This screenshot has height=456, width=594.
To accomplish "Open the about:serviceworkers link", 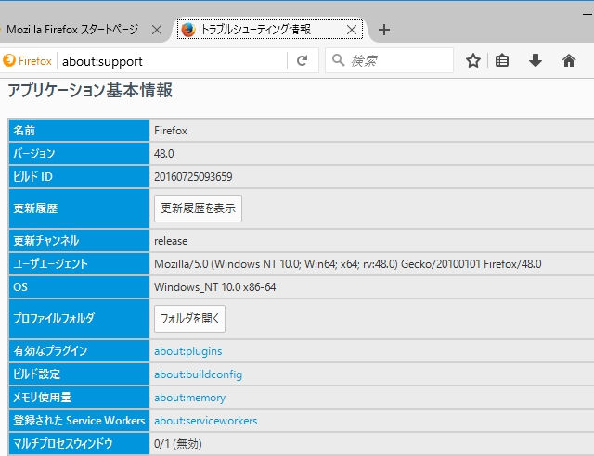I will [206, 421].
